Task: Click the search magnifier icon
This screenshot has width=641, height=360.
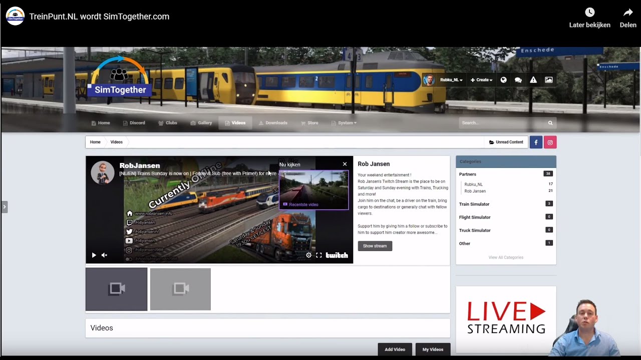Action: [x=550, y=123]
